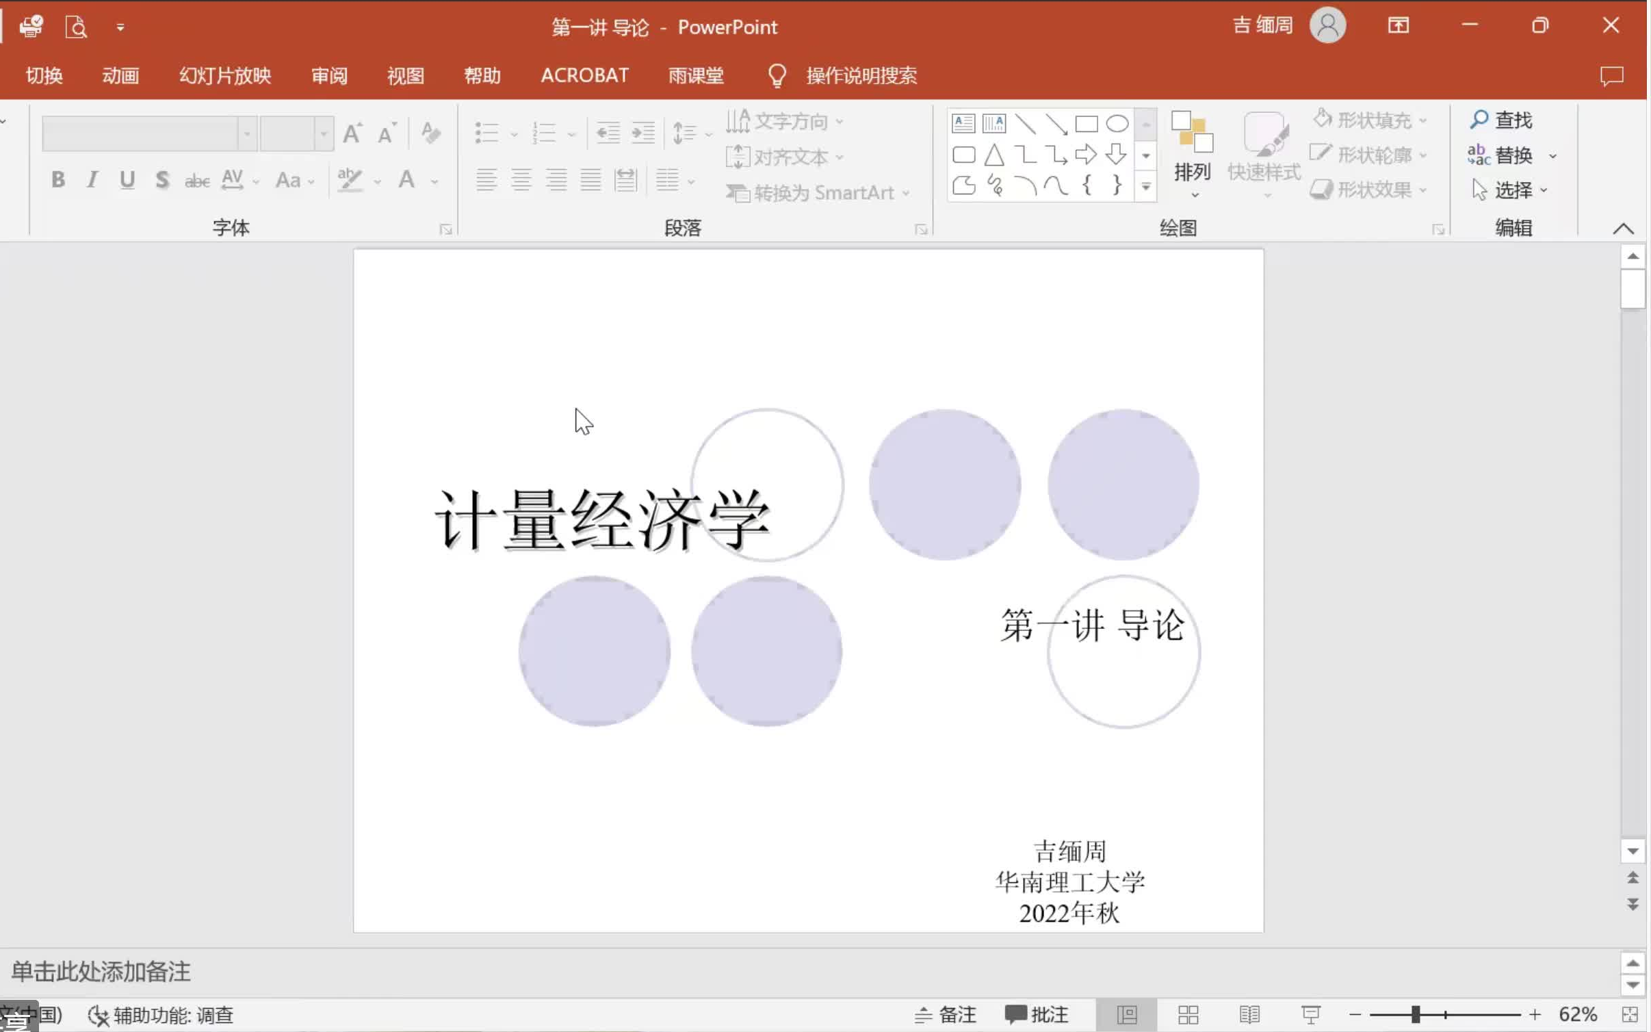Start Slide Show from status bar
Image resolution: width=1651 pixels, height=1032 pixels.
[1311, 1014]
